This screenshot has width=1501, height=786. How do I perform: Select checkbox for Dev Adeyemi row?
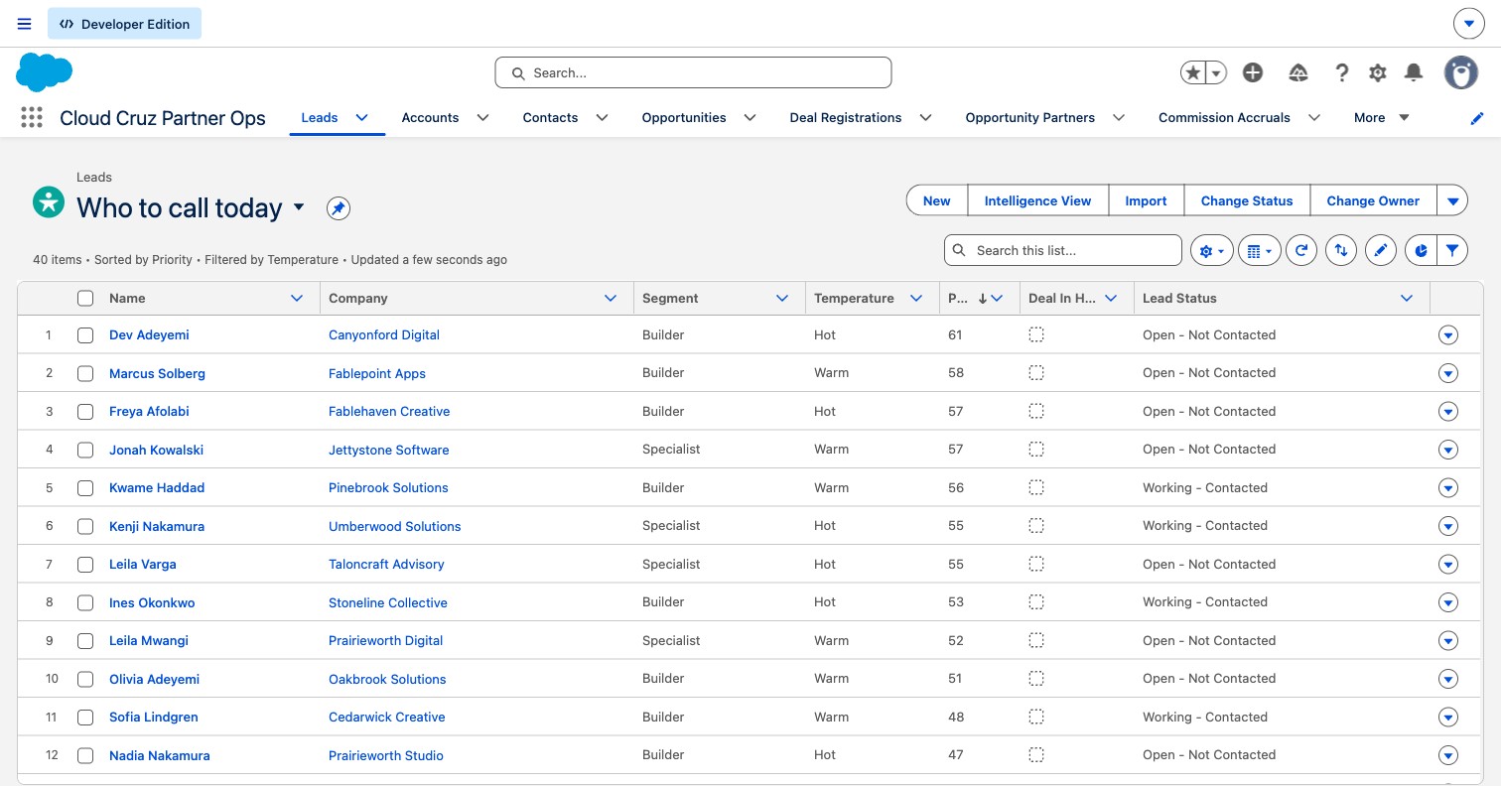click(85, 335)
